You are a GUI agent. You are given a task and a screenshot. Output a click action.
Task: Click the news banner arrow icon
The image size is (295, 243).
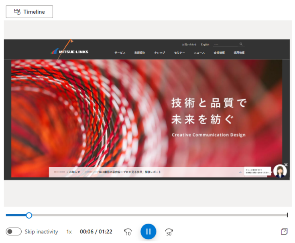point(240,172)
